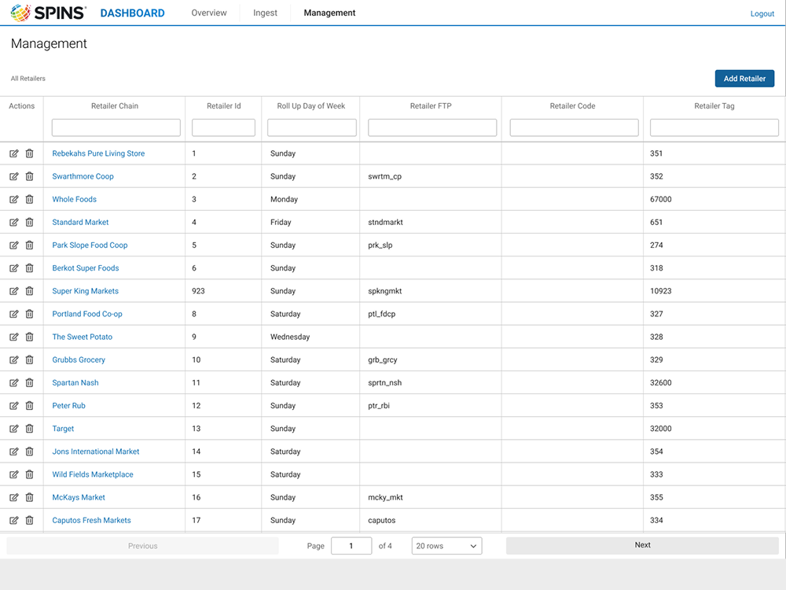Delete the Grubbs Grocery retailer
This screenshot has width=786, height=590.
pyautogui.click(x=30, y=360)
